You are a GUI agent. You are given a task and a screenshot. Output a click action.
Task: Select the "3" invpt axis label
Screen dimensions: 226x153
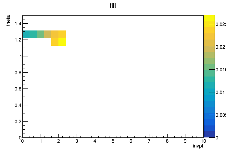(77, 141)
